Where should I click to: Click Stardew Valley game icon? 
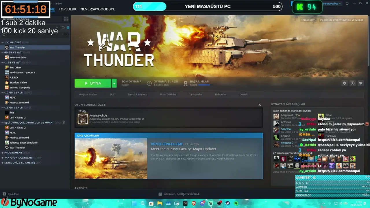(x=7, y=82)
